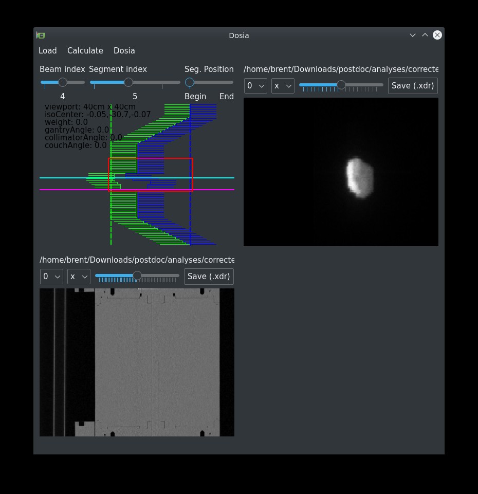The width and height of the screenshot is (478, 494).
Task: Open the top-right image index dropdown
Action: (x=255, y=86)
